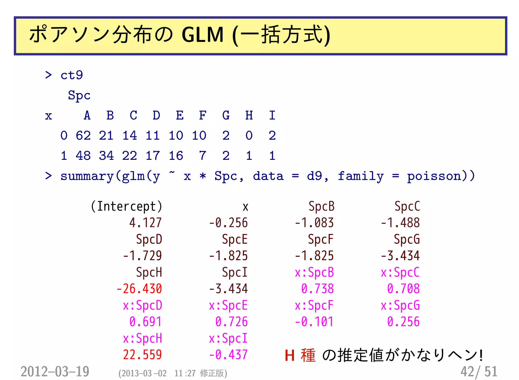
Task: Click the magenta 'x:SpcF' label
Action: click(314, 305)
